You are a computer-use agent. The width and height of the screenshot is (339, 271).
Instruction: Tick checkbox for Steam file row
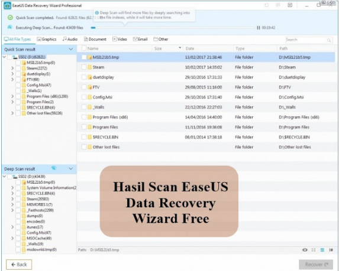(x=84, y=67)
